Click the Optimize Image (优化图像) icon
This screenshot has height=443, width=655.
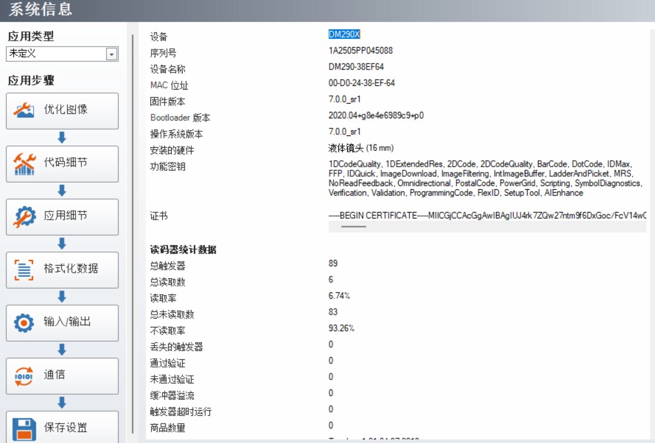point(24,110)
